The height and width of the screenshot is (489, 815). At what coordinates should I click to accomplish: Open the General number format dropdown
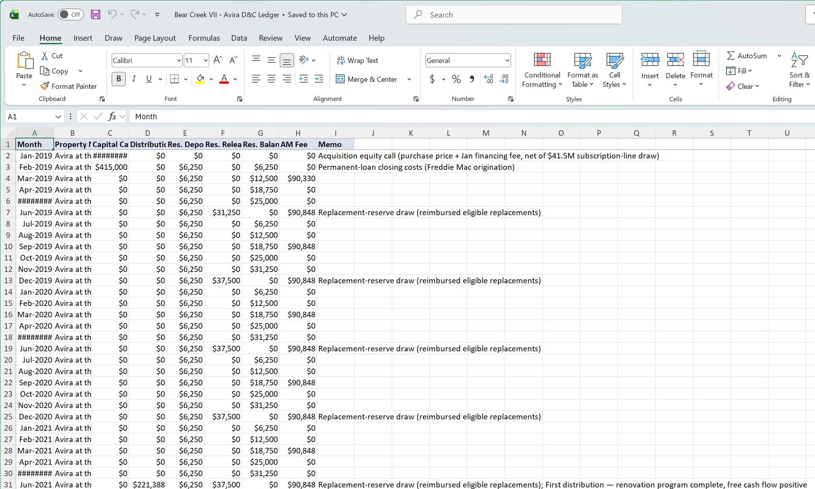[507, 61]
